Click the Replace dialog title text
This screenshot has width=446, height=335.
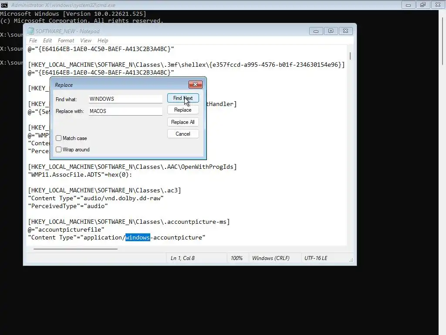pyautogui.click(x=64, y=85)
